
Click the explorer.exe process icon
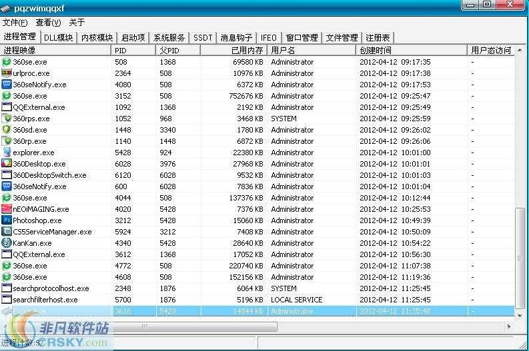[x=7, y=153]
